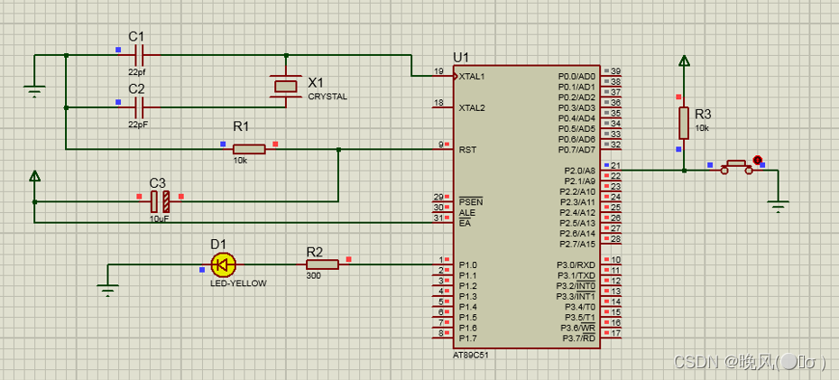Select the X1 crystal component
Image resolution: width=839 pixels, height=380 pixels.
[x=286, y=86]
